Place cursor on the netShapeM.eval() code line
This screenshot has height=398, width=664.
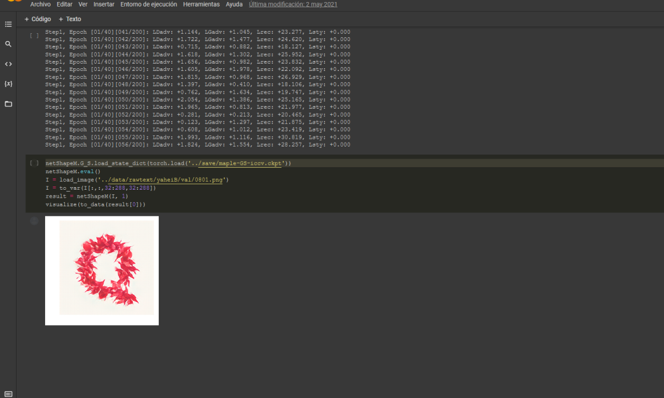click(x=72, y=171)
